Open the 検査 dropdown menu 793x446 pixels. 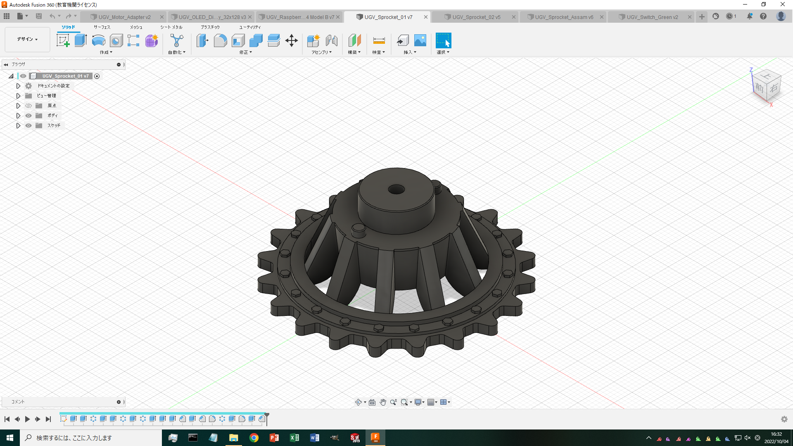click(x=378, y=52)
